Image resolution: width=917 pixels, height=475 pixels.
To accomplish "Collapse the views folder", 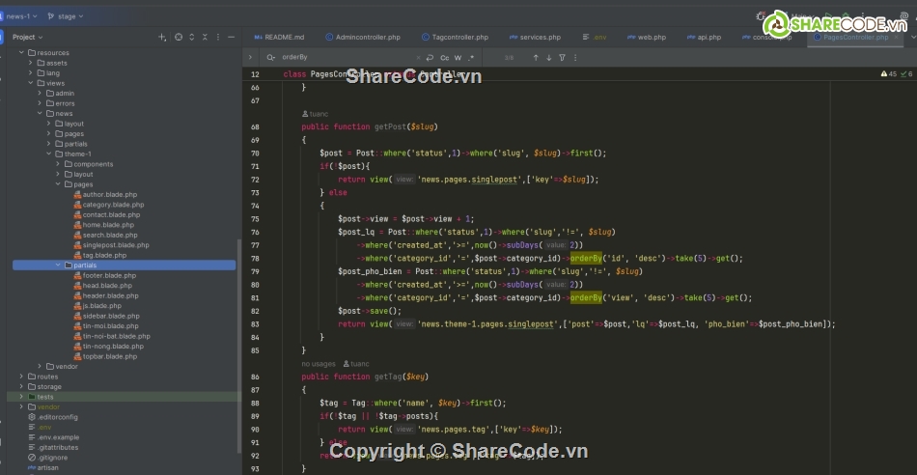I will click(x=31, y=83).
